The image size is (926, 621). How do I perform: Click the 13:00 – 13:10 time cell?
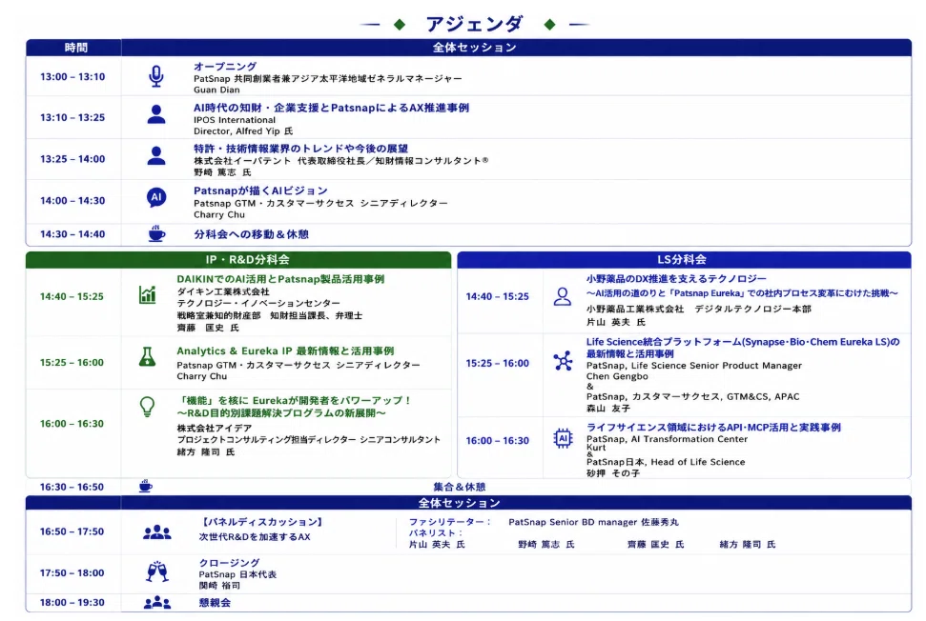click(x=72, y=76)
